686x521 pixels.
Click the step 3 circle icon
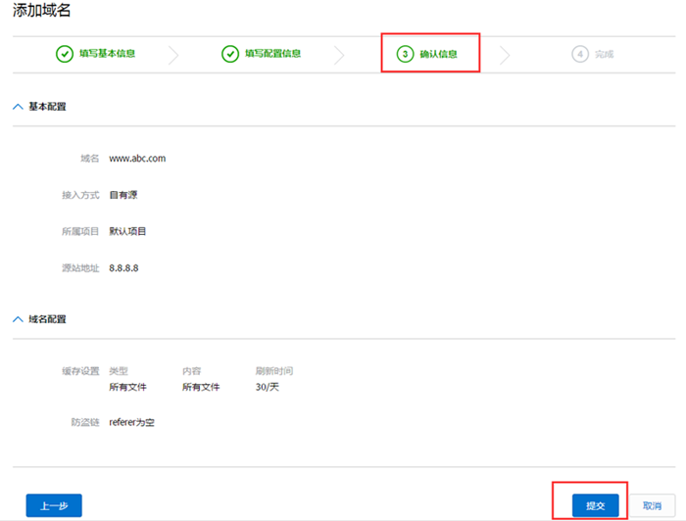pyautogui.click(x=405, y=54)
